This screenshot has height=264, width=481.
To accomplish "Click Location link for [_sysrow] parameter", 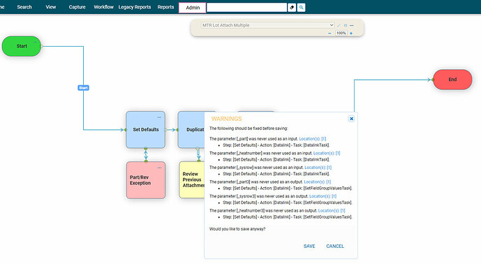I will [318, 168].
